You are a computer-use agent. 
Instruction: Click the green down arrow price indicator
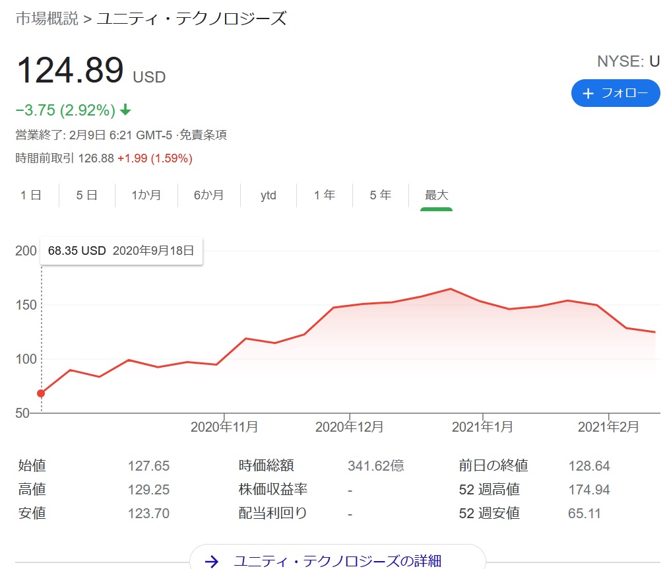point(126,110)
